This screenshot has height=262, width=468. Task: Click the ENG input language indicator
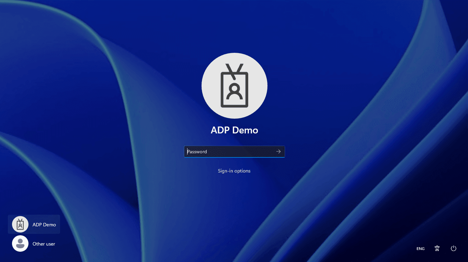[420, 249]
